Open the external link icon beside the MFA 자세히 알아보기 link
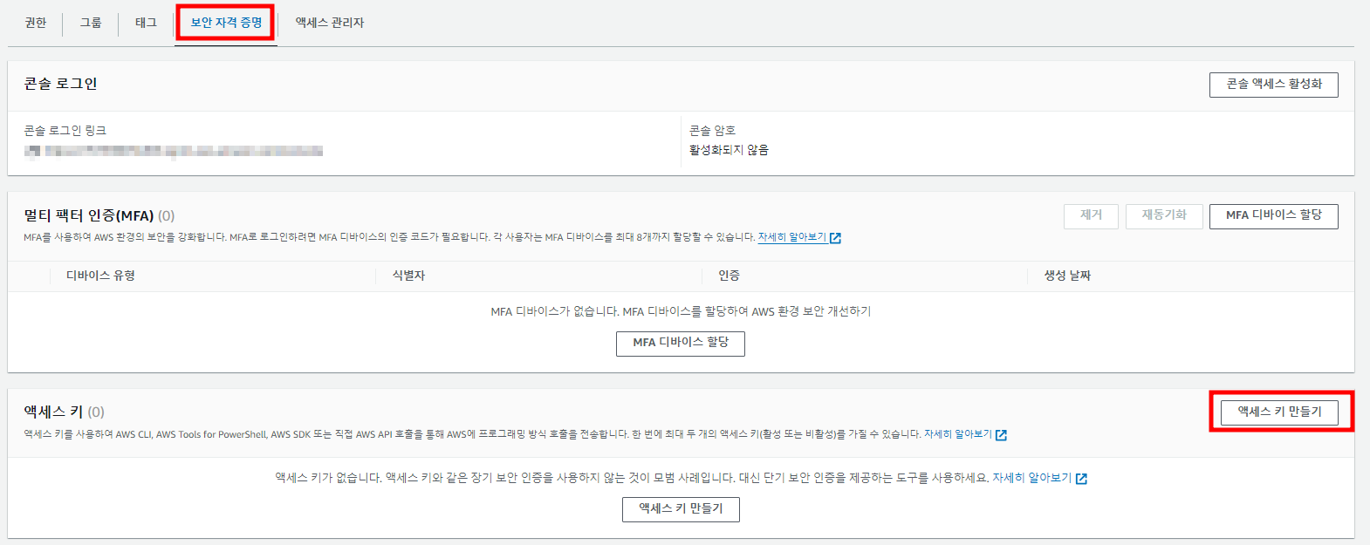The height and width of the screenshot is (545, 1370). (x=835, y=238)
